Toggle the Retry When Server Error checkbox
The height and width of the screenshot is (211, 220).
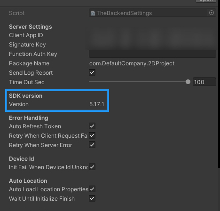coord(92,145)
